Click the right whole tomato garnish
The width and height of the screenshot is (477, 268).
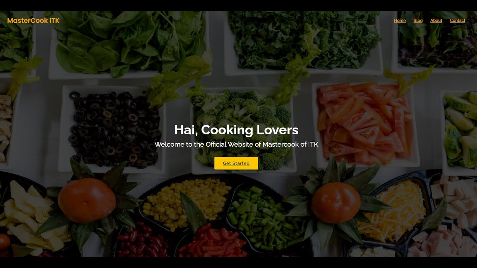coord(336,202)
